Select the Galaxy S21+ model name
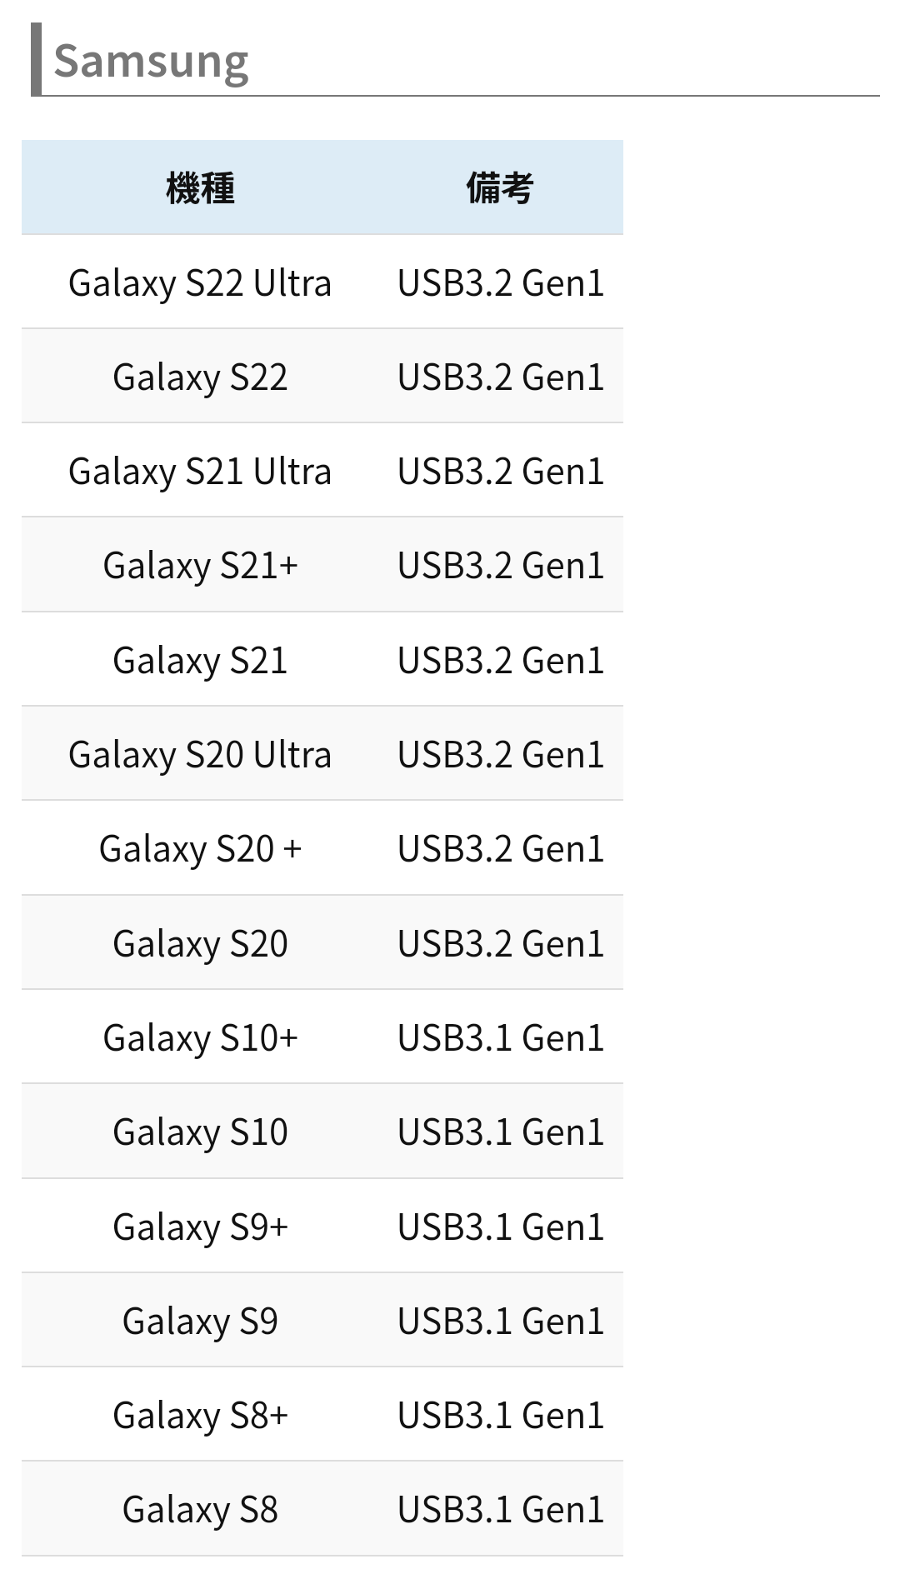 tap(200, 566)
